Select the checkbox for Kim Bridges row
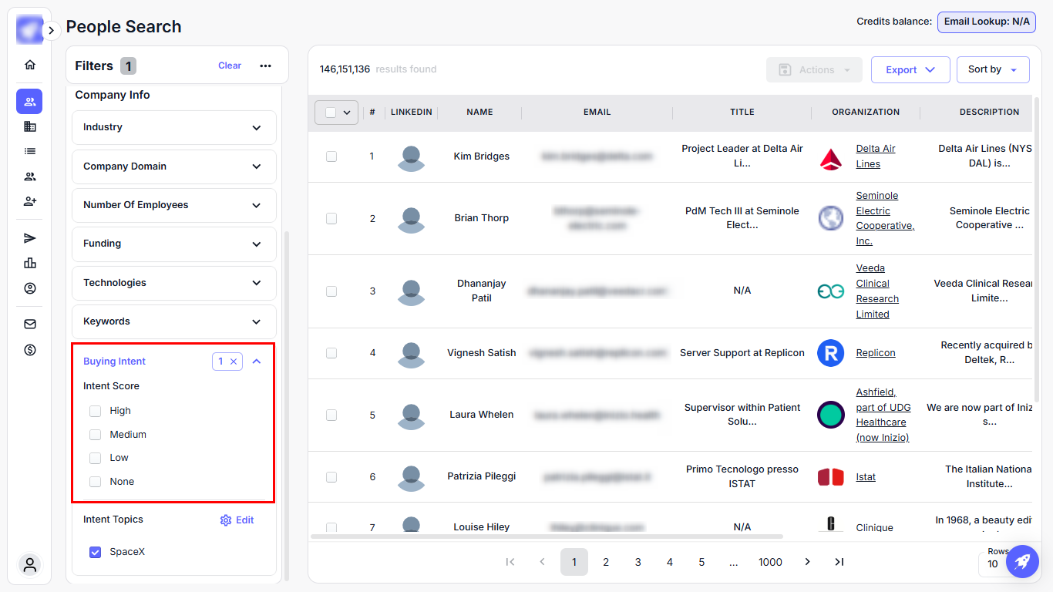The height and width of the screenshot is (592, 1053). point(331,156)
